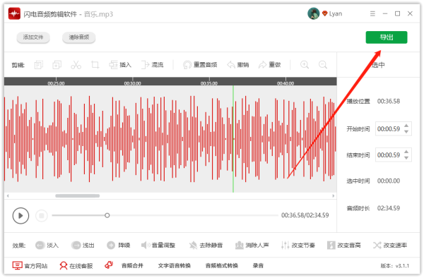The width and height of the screenshot is (424, 278).
Task: Select the crop tool icon
Action: click(95, 65)
